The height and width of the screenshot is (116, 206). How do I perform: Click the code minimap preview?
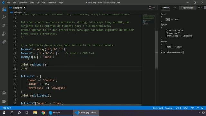pos(149,20)
